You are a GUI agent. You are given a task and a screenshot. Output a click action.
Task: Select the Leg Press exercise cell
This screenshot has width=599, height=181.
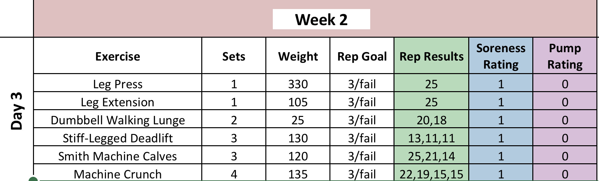click(117, 84)
